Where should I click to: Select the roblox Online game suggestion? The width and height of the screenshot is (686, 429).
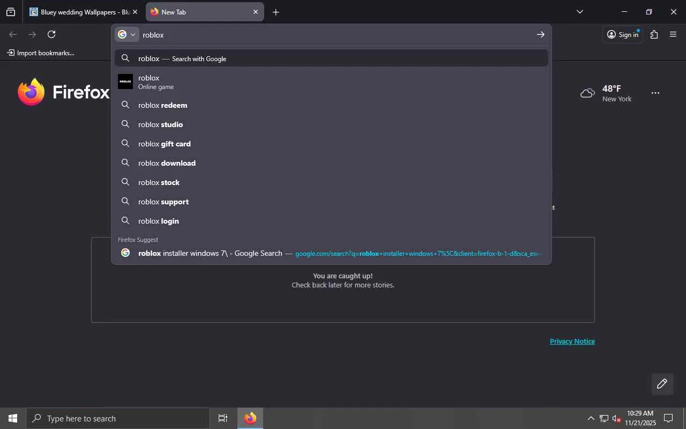coord(331,82)
